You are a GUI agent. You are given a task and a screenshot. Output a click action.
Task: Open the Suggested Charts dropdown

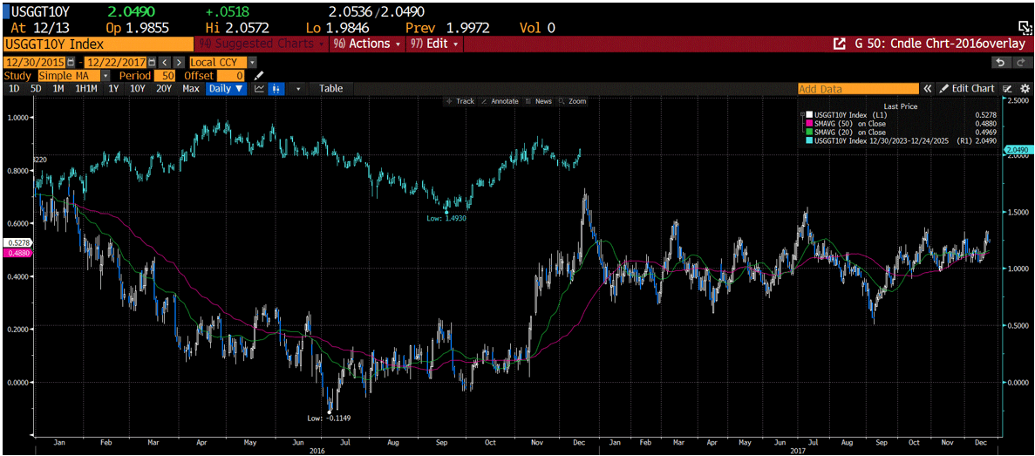tap(261, 44)
